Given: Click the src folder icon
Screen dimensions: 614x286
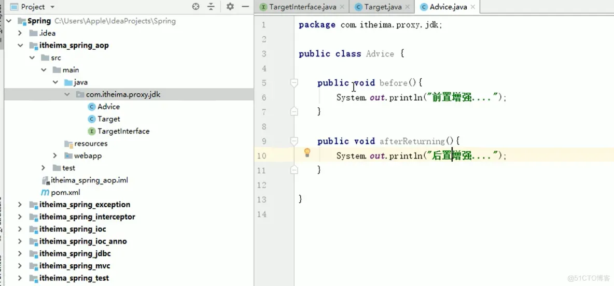Looking at the screenshot, I should pyautogui.click(x=45, y=58).
